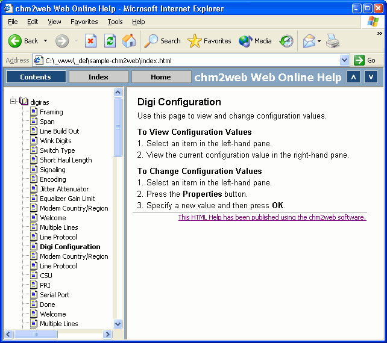Open the Signaling topic
The image size is (387, 343).
pos(52,170)
